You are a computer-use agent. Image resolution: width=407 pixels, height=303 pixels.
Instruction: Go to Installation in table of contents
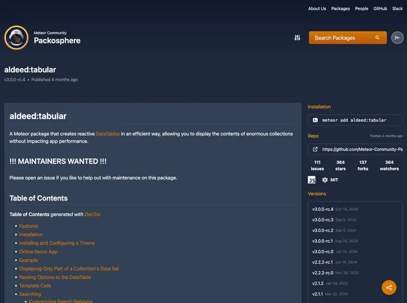(x=31, y=234)
